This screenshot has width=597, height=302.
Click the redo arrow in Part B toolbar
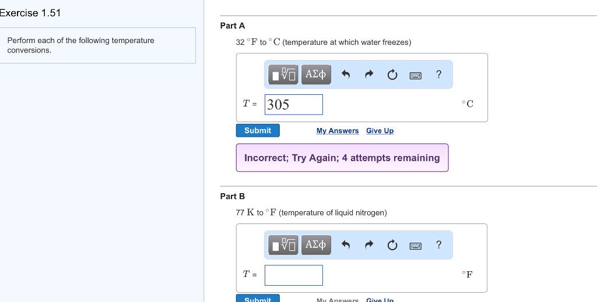[x=368, y=245]
